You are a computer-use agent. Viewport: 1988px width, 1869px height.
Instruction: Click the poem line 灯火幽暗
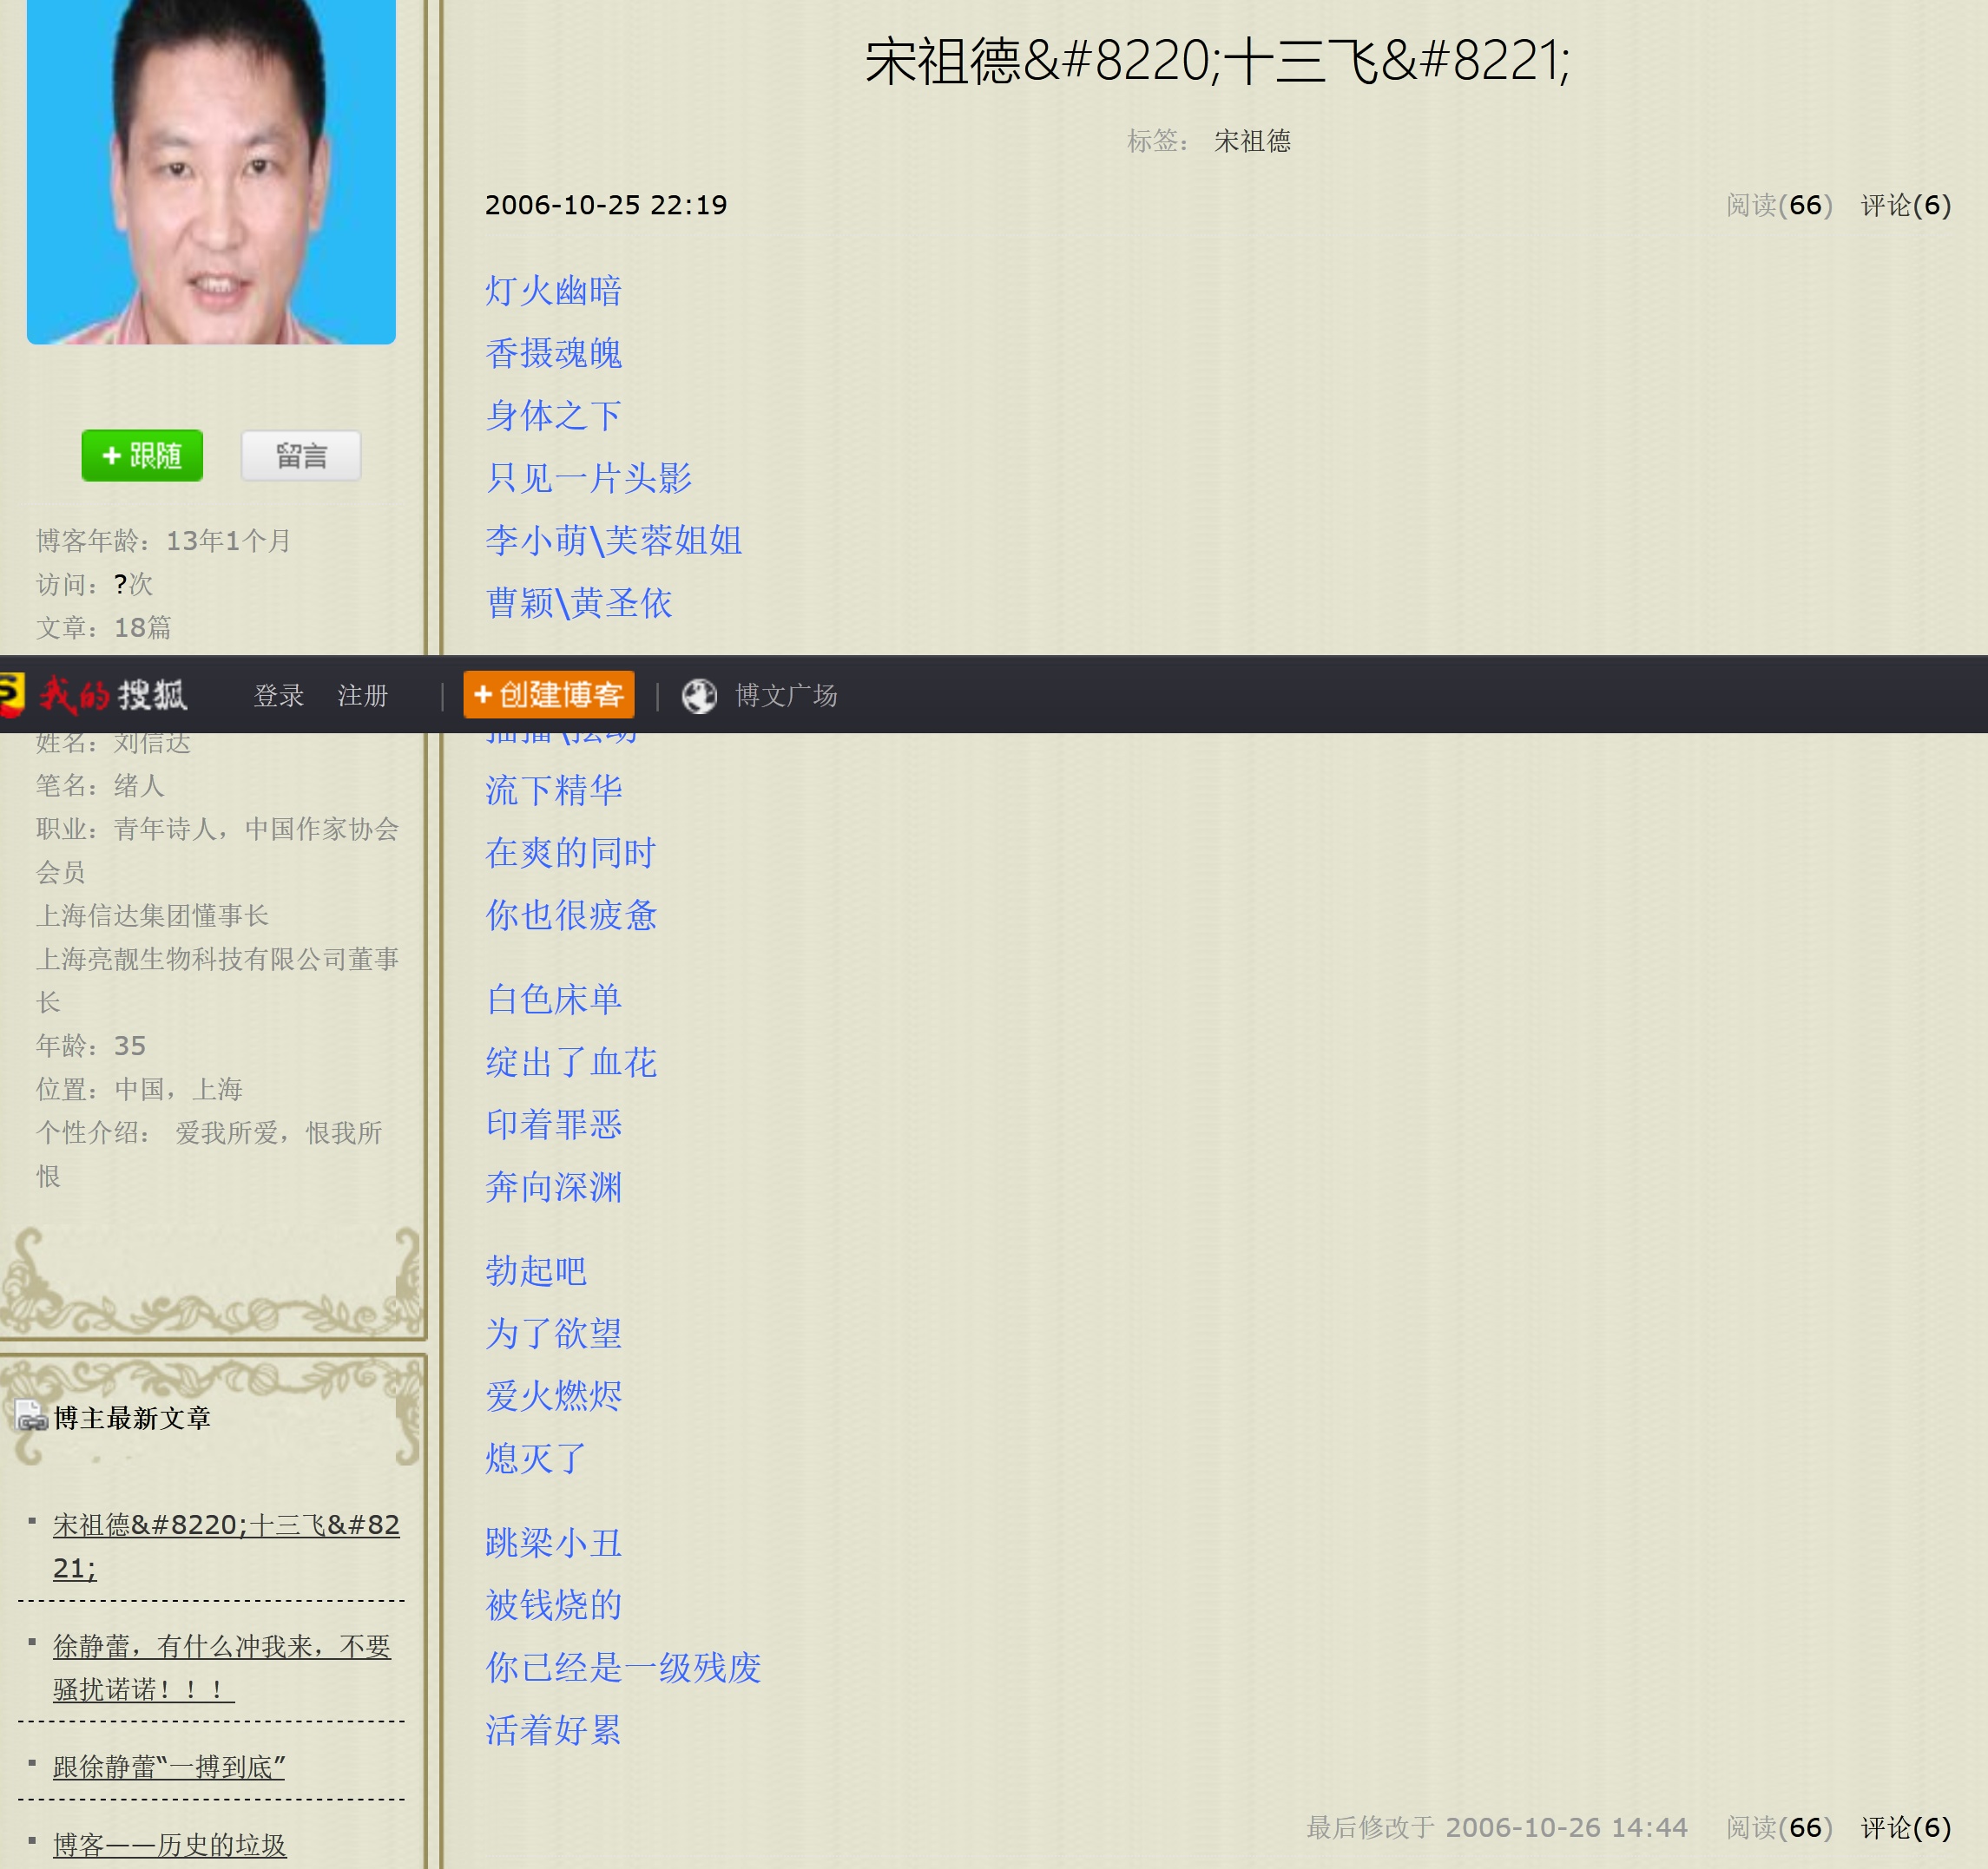(x=554, y=291)
